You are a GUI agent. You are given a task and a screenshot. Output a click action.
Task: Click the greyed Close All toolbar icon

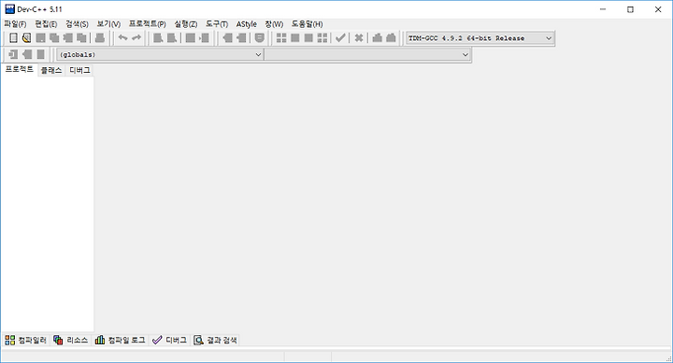pos(81,38)
